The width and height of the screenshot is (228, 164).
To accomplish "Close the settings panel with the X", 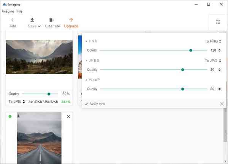I will [222, 104].
